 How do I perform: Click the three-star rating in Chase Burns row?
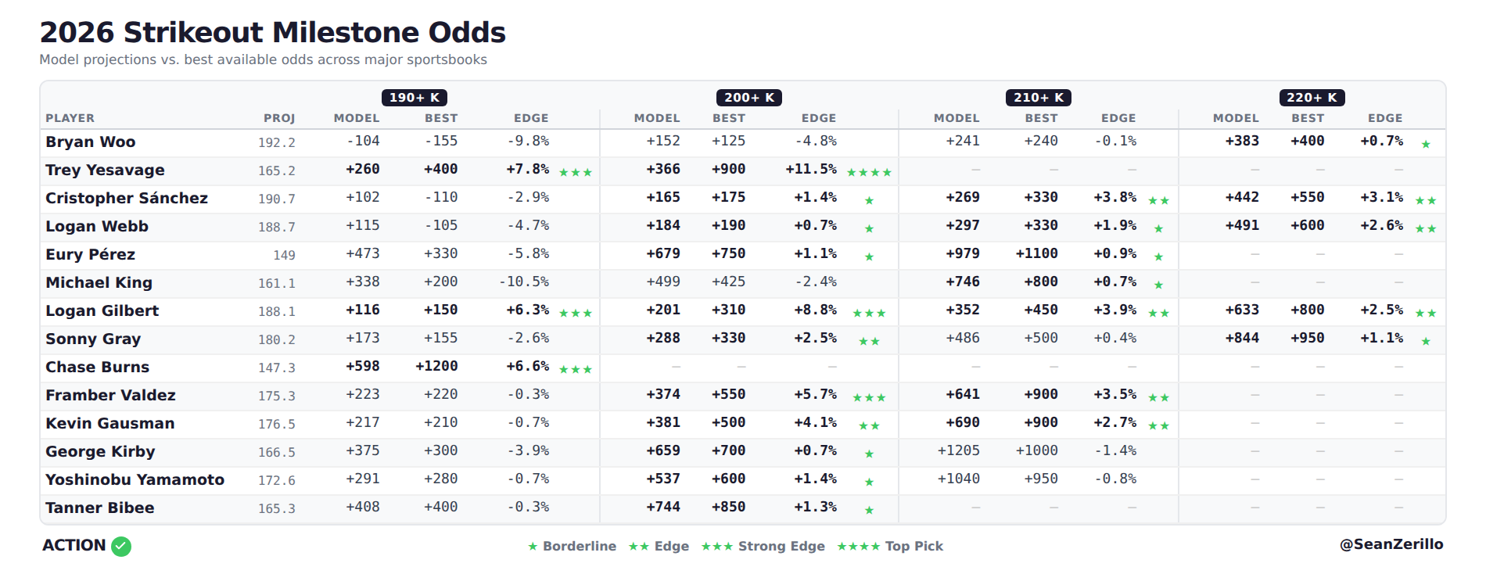[x=576, y=370]
